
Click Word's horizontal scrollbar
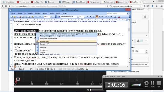(78, 66)
